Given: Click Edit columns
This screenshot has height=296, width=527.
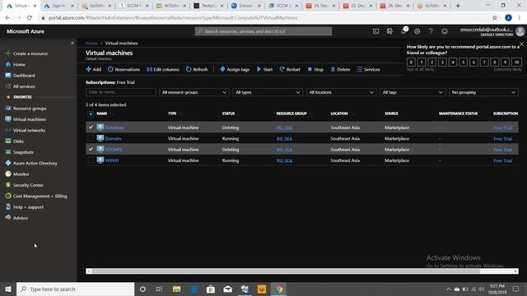Looking at the screenshot, I should pyautogui.click(x=163, y=69).
